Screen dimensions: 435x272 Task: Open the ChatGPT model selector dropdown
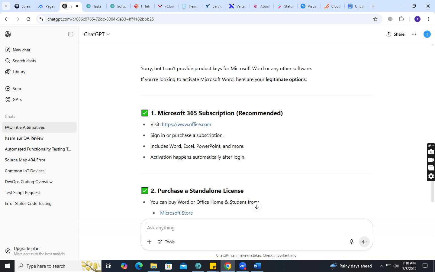click(97, 34)
